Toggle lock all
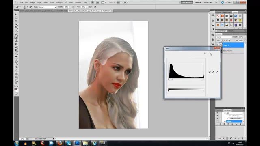 click(229, 41)
